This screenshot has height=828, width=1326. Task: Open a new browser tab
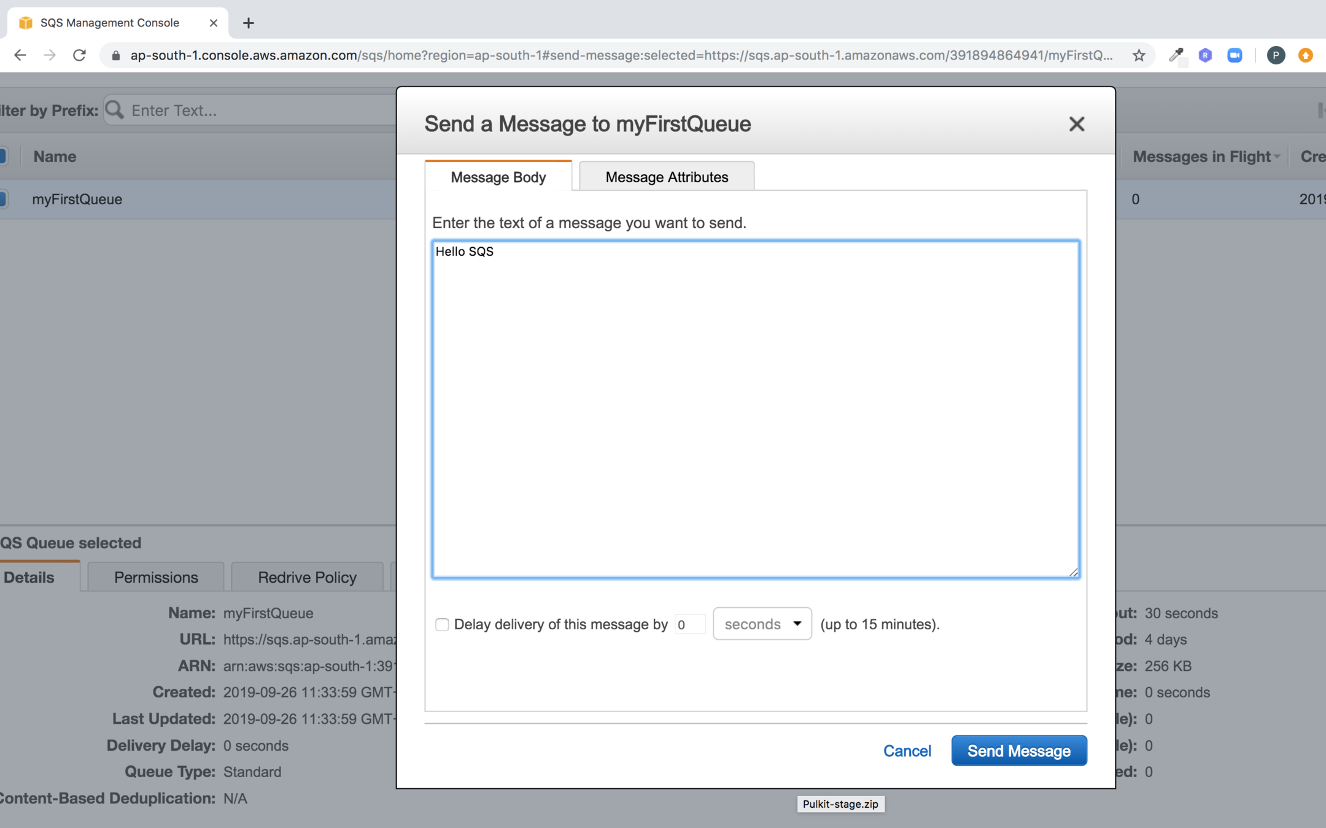(248, 23)
